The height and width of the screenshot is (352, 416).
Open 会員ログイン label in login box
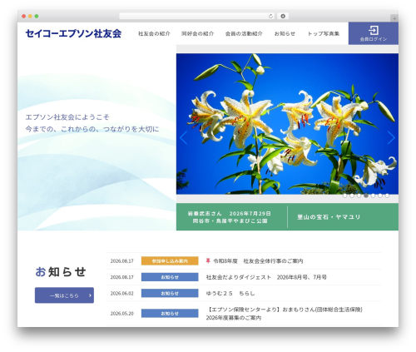374,39
